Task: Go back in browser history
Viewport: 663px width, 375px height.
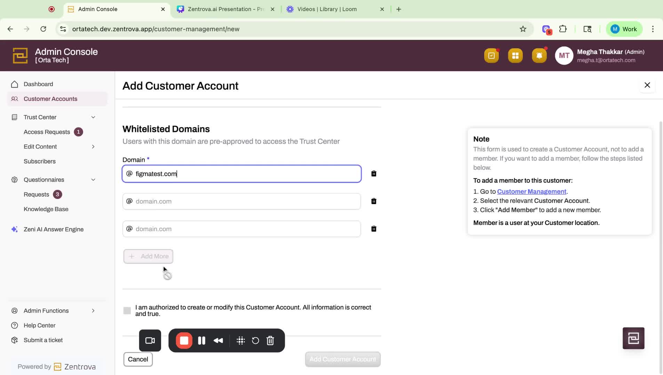Action: coord(10,29)
